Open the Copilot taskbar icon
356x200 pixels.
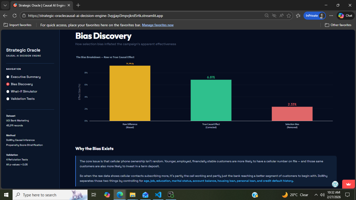click(x=107, y=195)
